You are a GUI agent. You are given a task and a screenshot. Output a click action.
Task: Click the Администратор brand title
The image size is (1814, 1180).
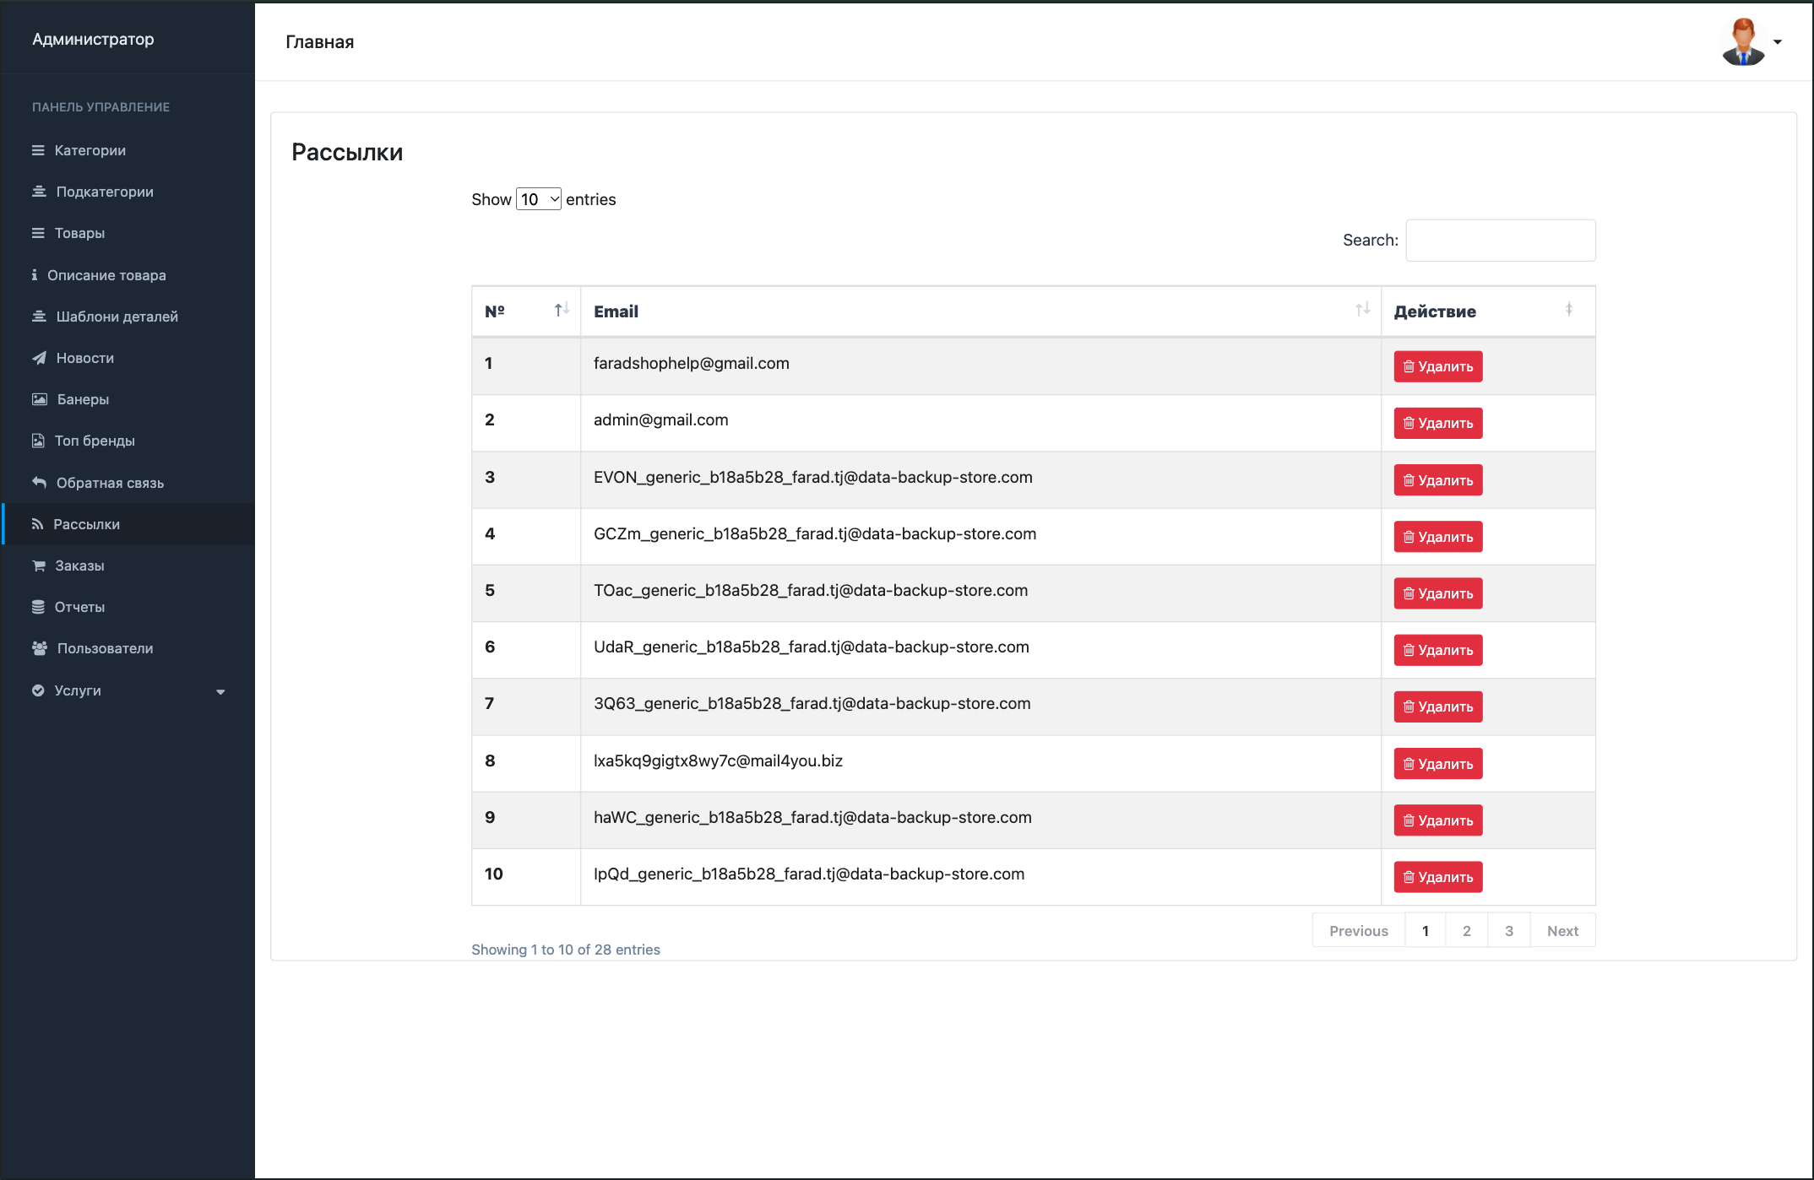point(93,39)
